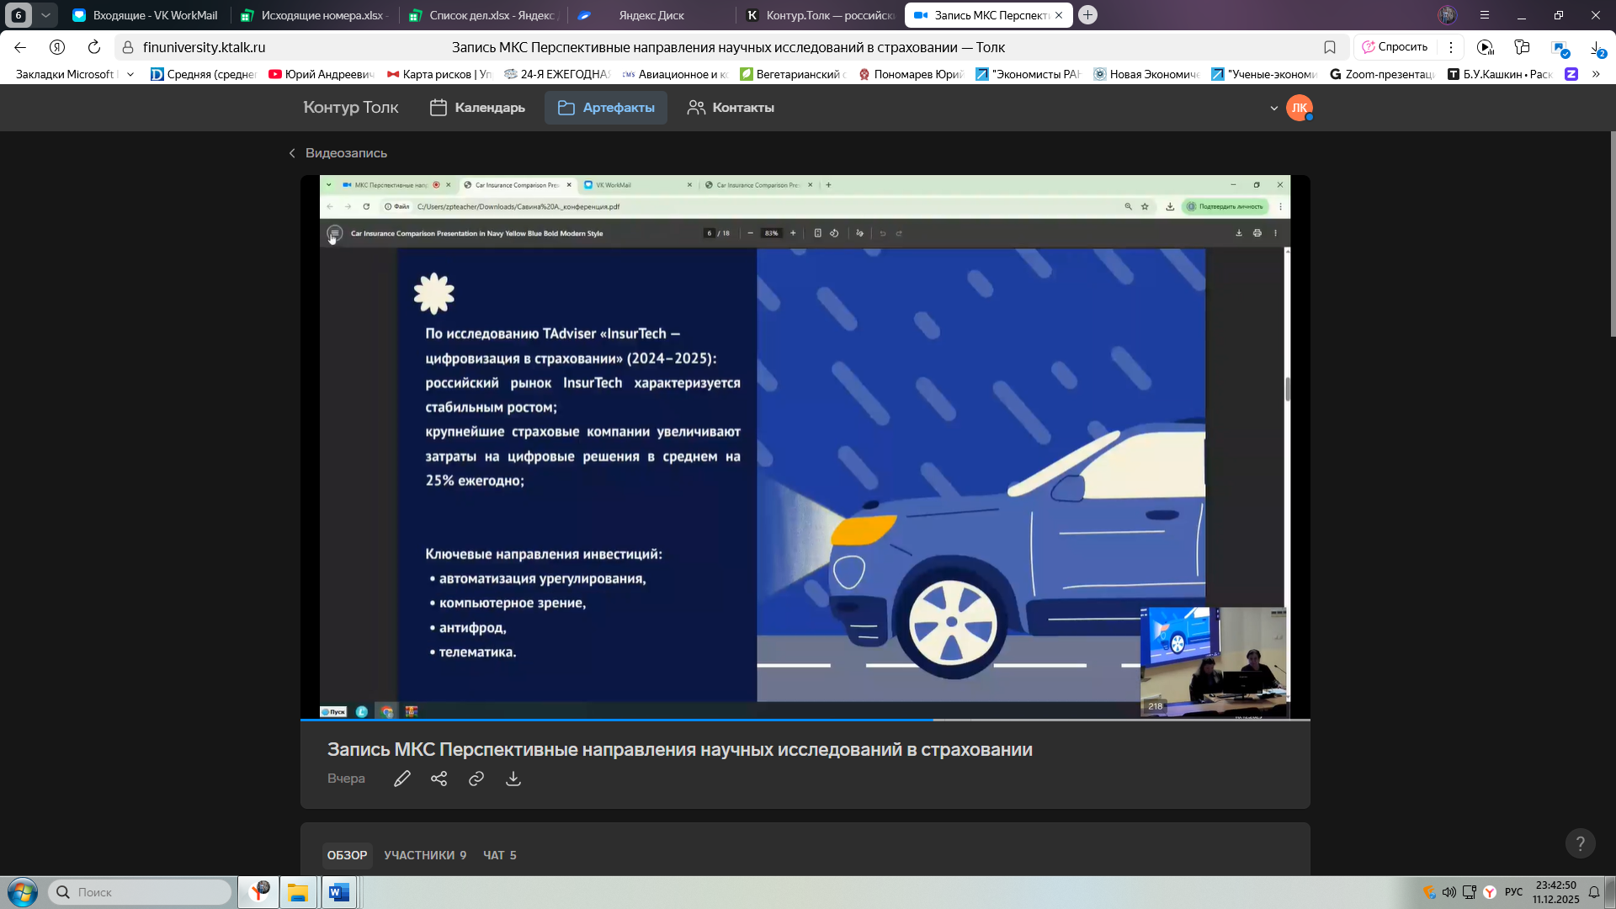Open the ЛК user avatar

[x=1299, y=108]
